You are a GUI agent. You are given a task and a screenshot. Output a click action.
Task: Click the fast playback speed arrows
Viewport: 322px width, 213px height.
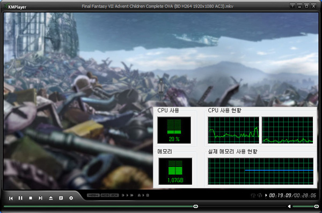click(x=132, y=195)
